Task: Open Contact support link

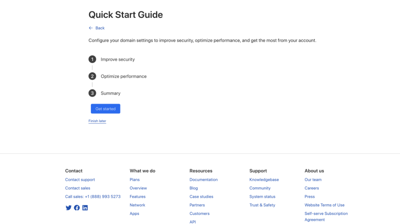Action: point(80,180)
